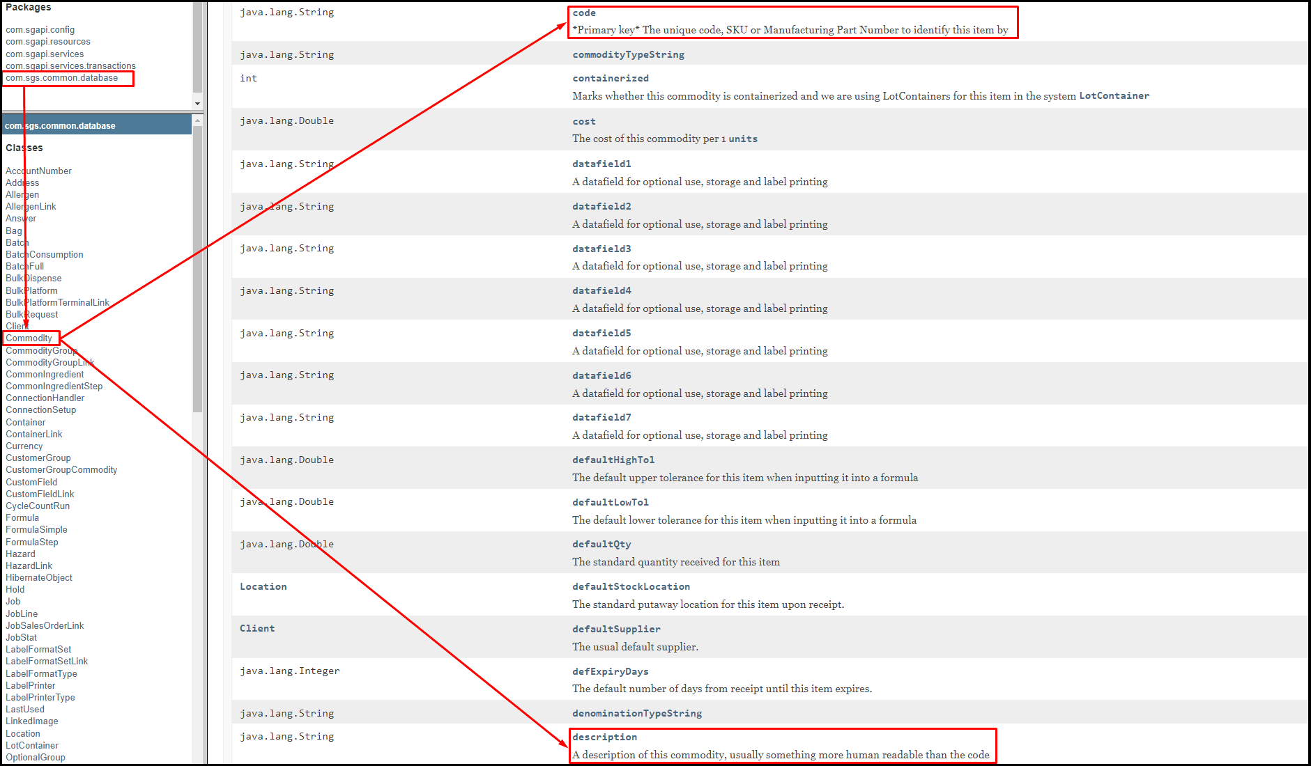Open the CommodityGroup class page
The image size is (1311, 766).
click(41, 350)
